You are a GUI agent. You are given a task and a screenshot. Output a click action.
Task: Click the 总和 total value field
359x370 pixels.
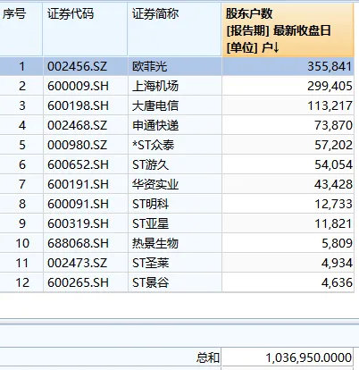pos(288,357)
